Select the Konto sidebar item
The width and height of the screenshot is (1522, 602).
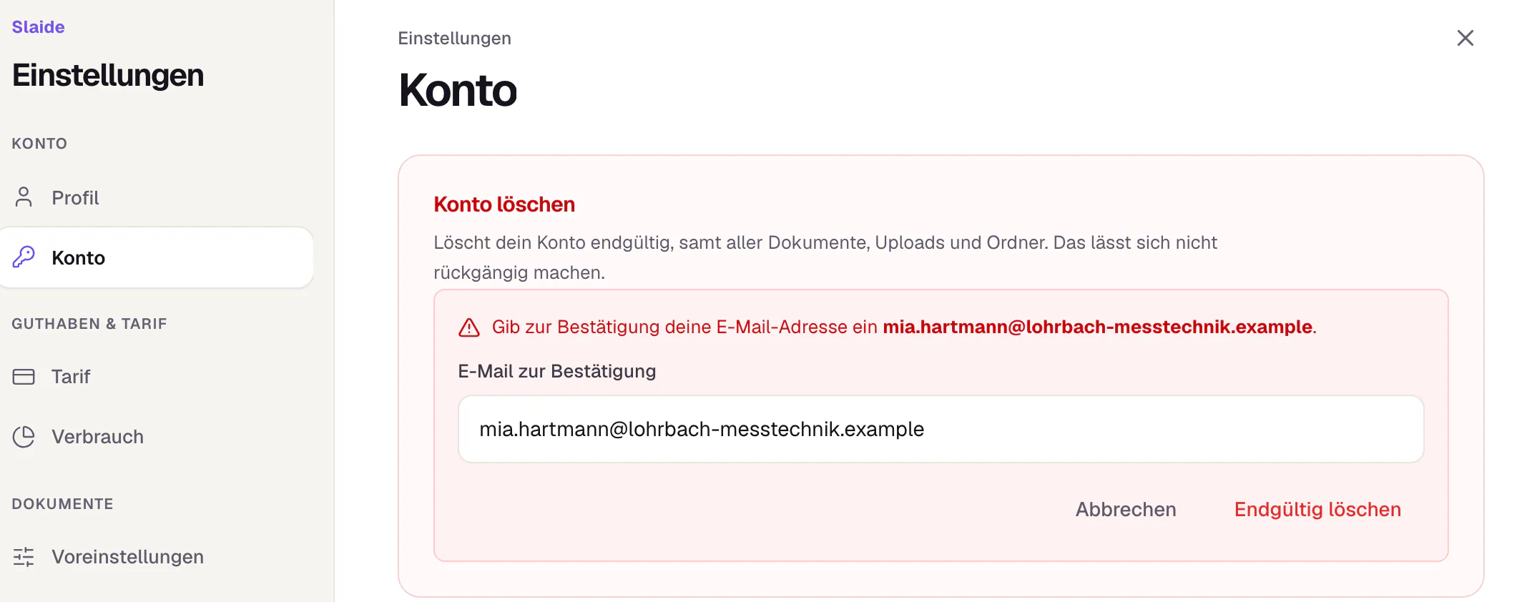tap(157, 257)
